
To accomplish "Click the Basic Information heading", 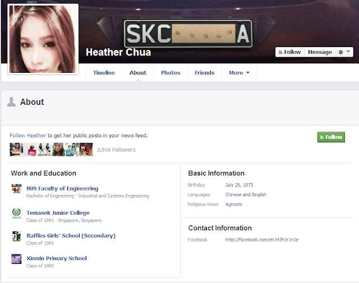I will coord(217,173).
